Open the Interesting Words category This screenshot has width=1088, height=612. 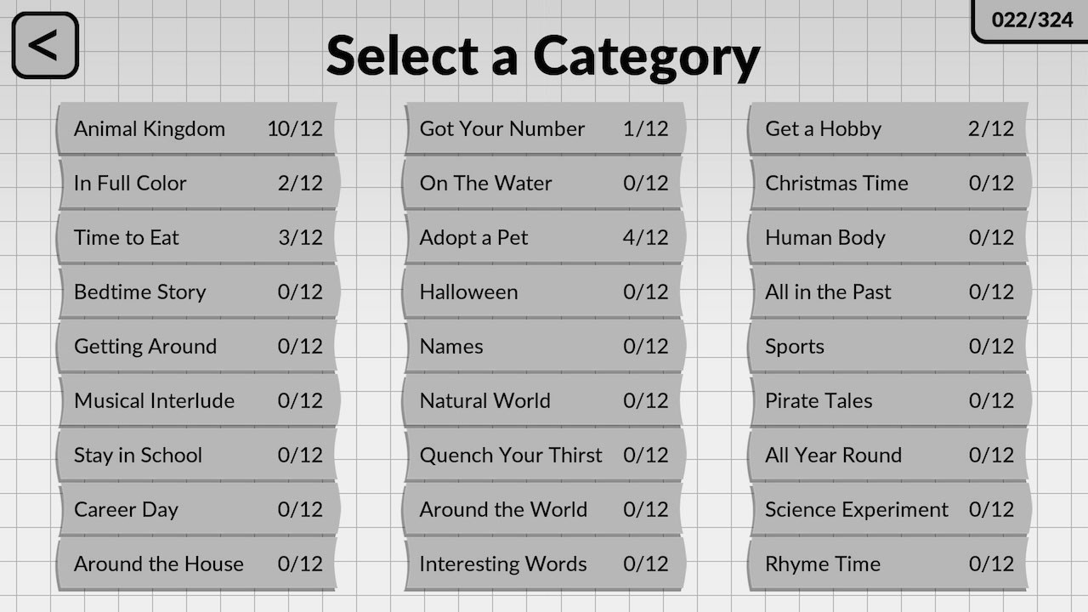pos(544,564)
